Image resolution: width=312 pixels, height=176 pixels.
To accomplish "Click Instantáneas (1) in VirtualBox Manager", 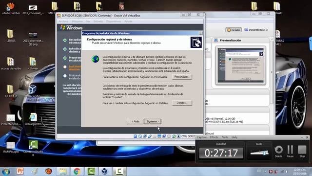I will pos(256,30).
